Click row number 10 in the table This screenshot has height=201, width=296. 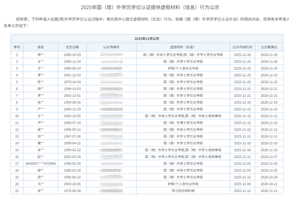tap(17, 116)
